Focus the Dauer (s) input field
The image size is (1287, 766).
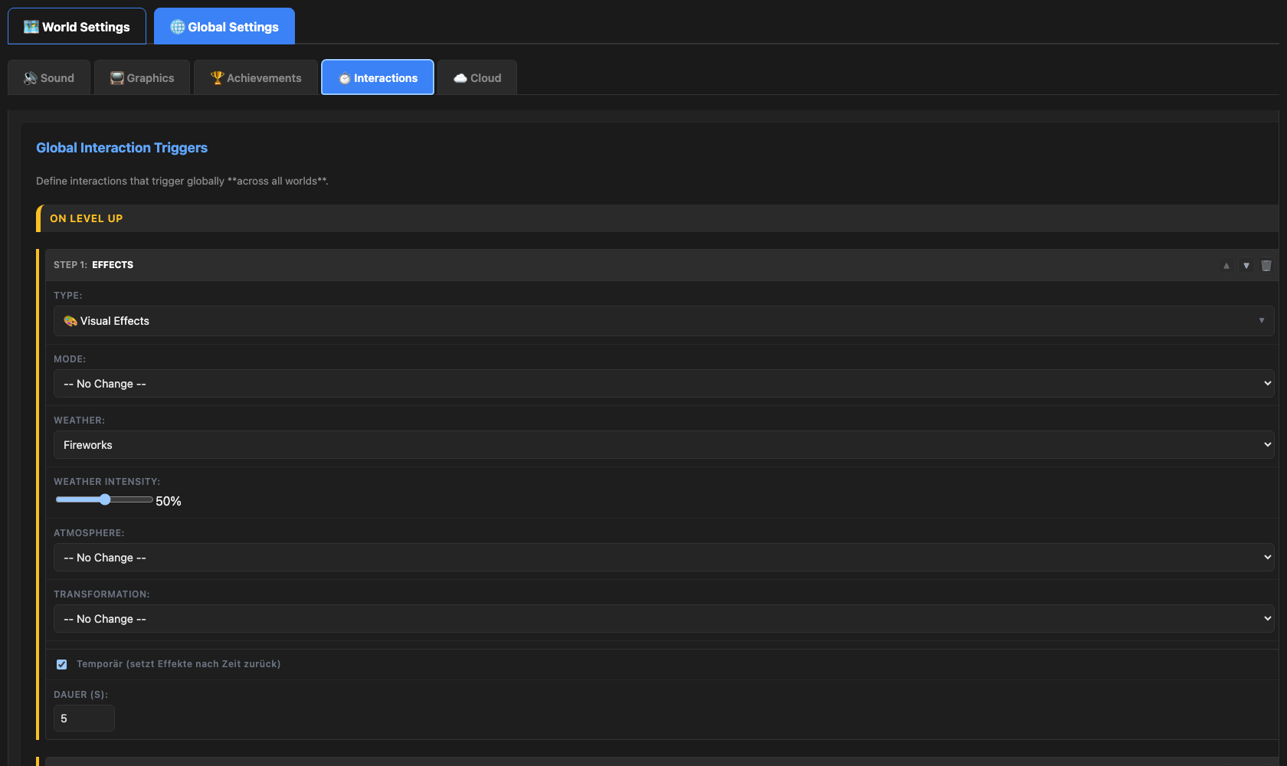84,719
